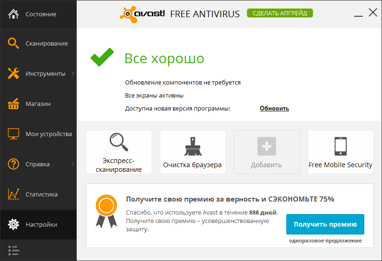The width and height of the screenshot is (382, 261).
Task: Click 'Доступна новая версия программы:' text
Action: (178, 109)
